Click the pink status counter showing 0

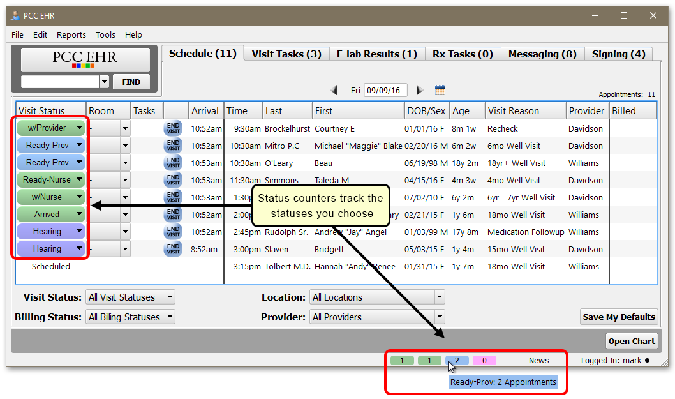coord(485,361)
